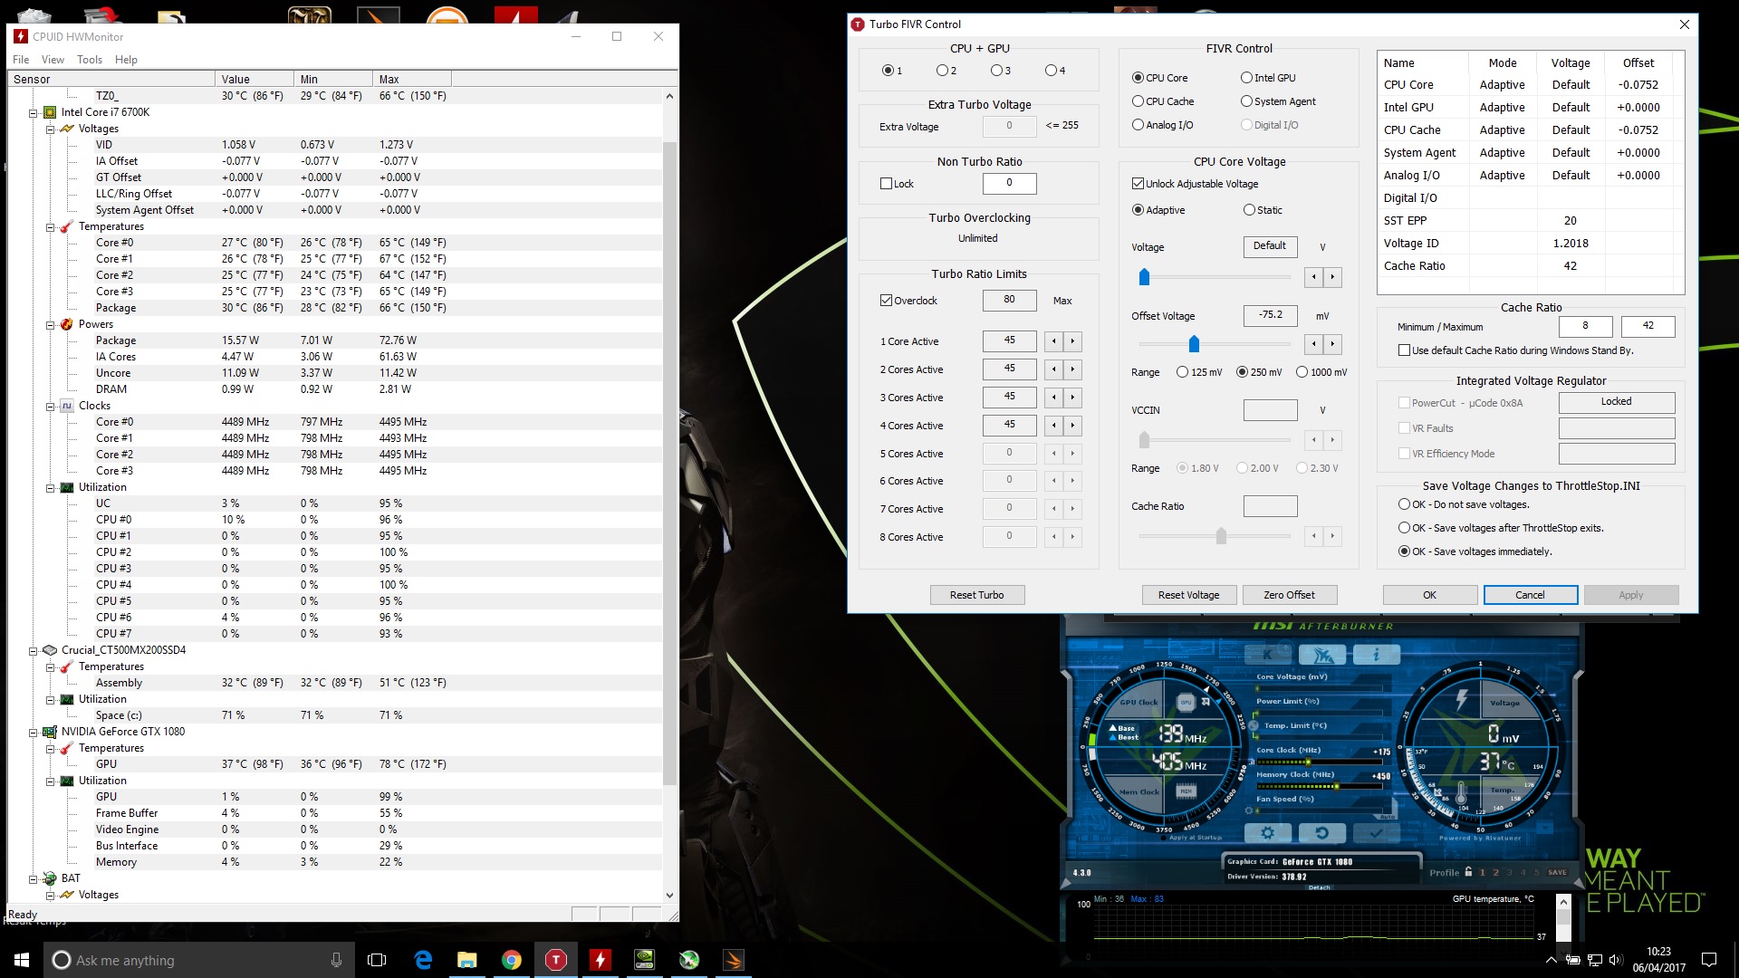Open Afterburner Kombustor K button
This screenshot has height=978, width=1739.
(x=1267, y=654)
